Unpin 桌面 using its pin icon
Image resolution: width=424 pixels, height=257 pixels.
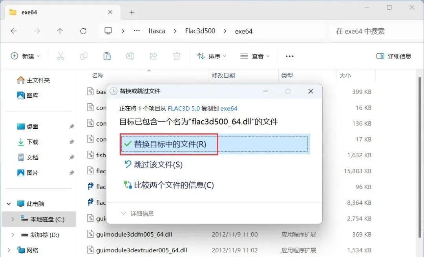(x=72, y=126)
